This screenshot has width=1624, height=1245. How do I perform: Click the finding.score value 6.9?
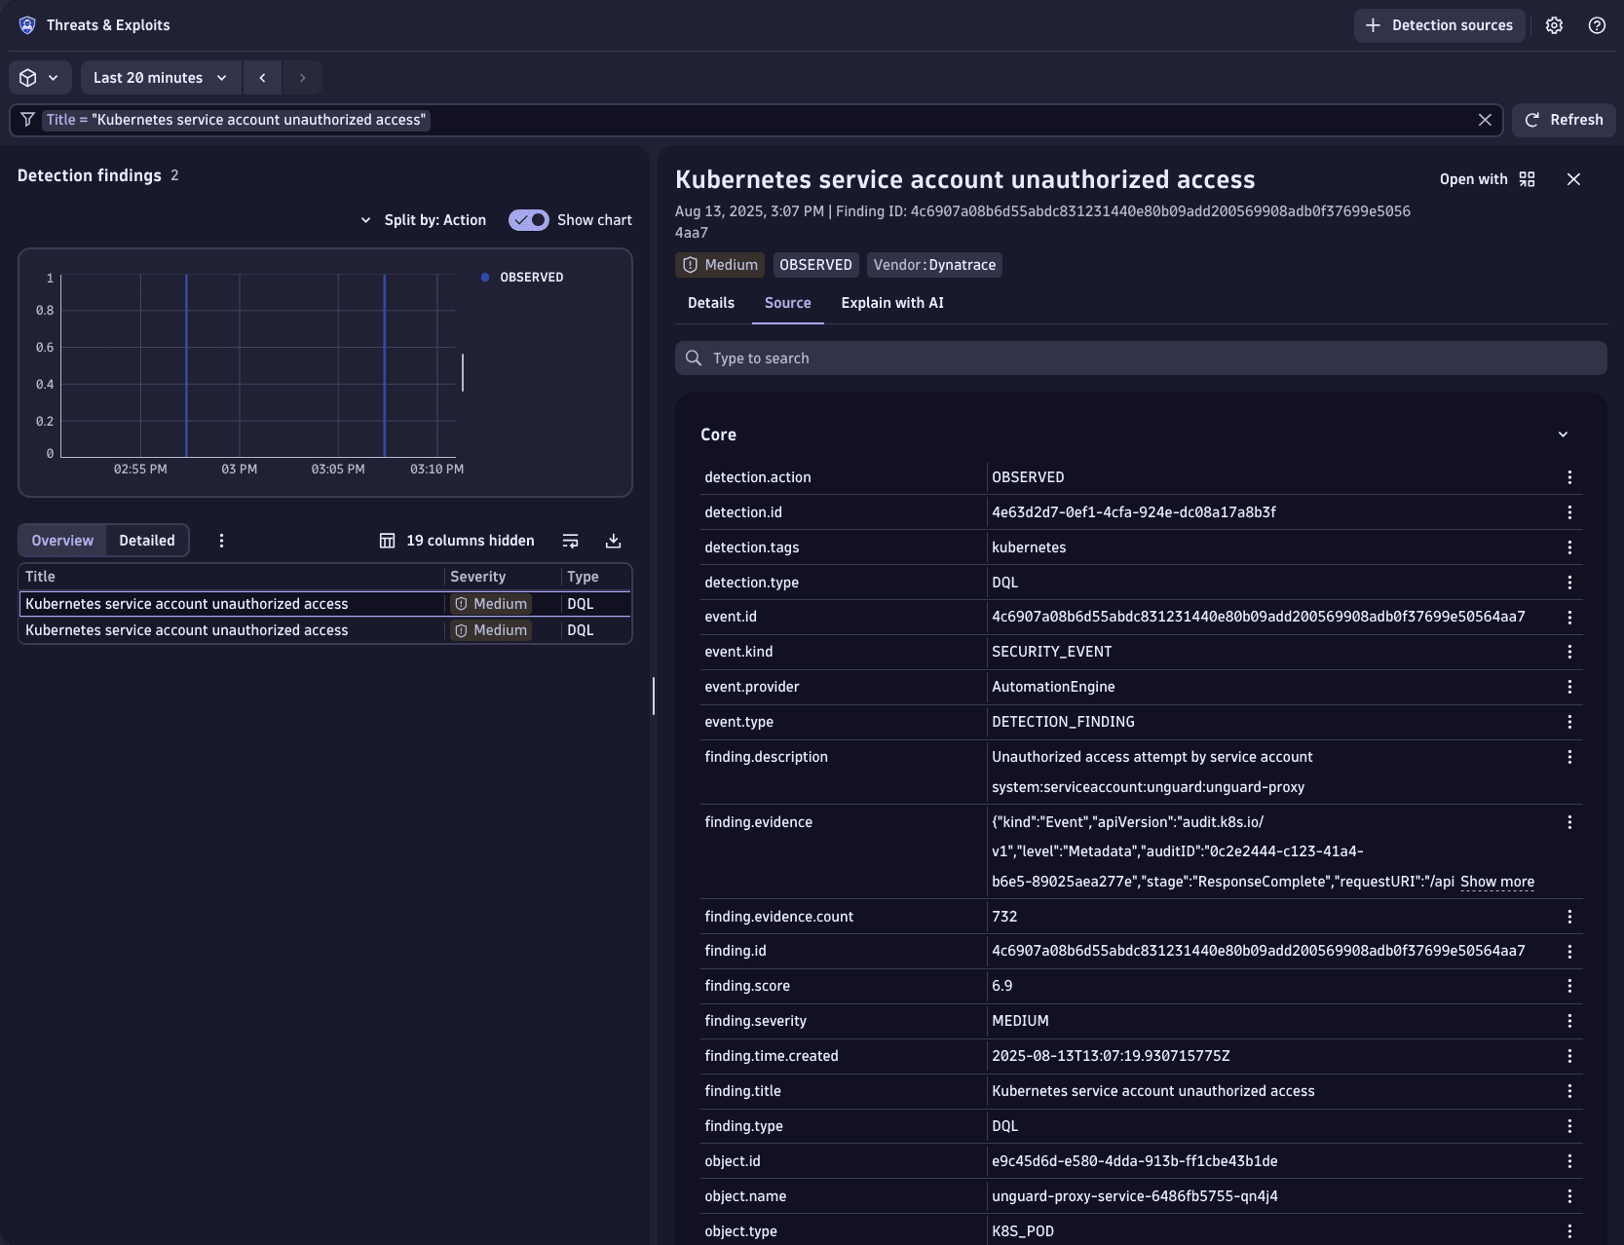coord(1002,986)
